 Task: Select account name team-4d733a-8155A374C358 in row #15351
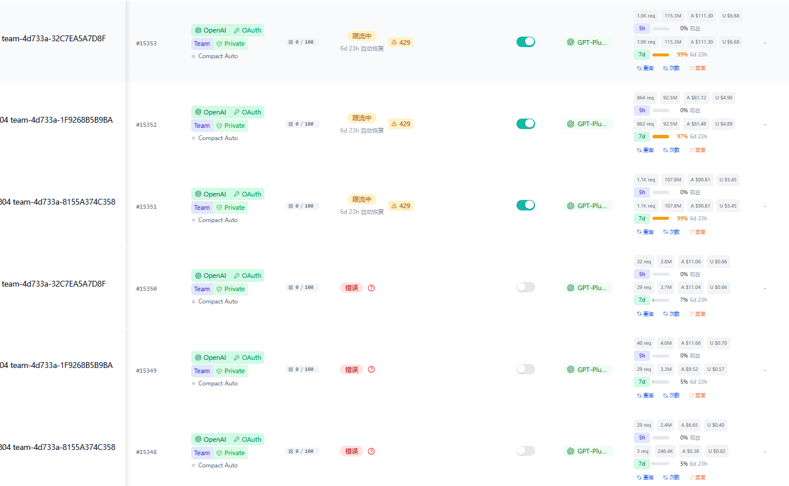(64, 202)
